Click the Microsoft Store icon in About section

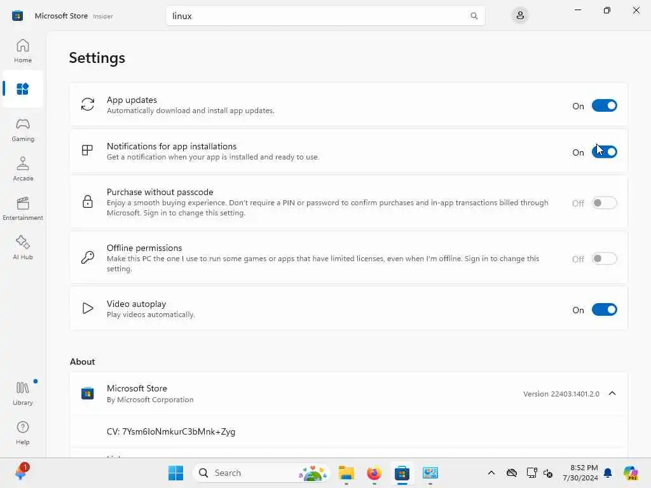(88, 393)
